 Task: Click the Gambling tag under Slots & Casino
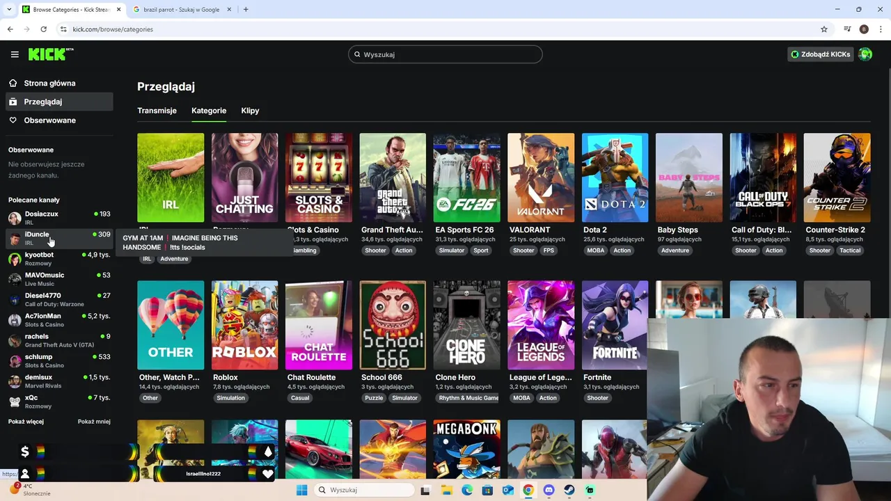(x=303, y=250)
